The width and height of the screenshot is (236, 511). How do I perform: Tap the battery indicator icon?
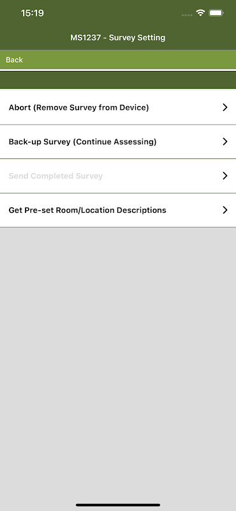point(216,13)
